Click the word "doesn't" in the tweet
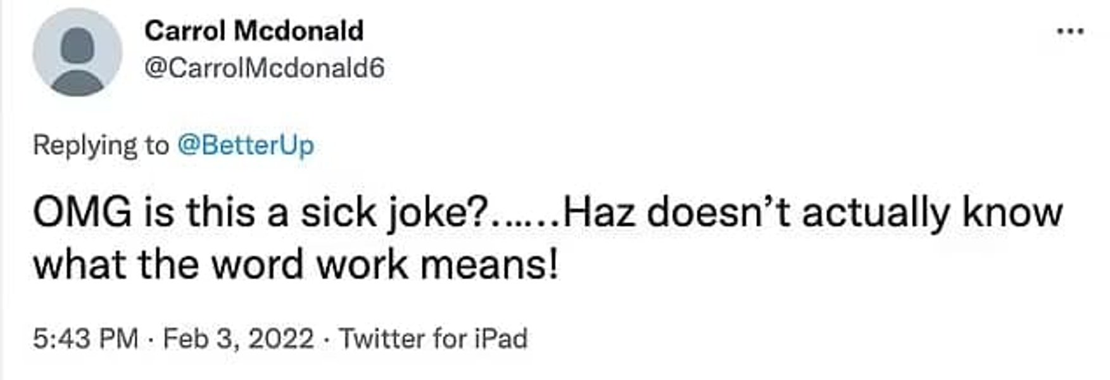 [x=717, y=212]
